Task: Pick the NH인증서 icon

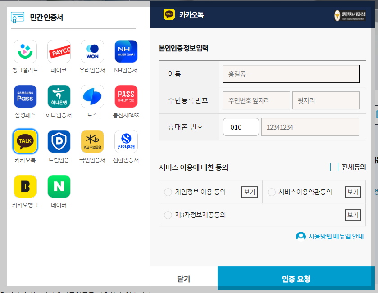Action: click(126, 51)
